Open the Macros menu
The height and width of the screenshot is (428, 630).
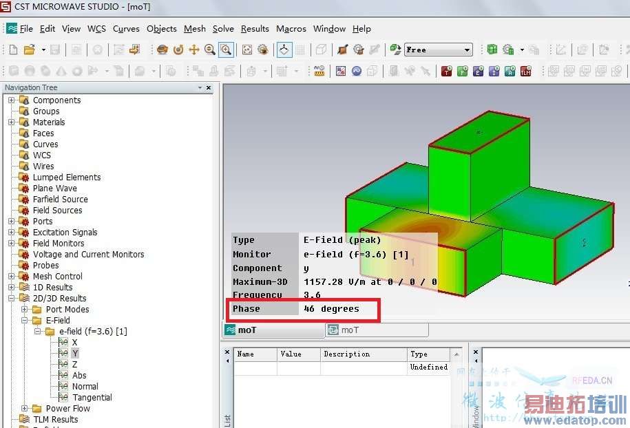[291, 29]
